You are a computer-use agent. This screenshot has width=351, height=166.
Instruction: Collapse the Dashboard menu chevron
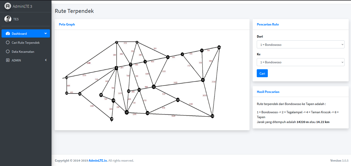coord(46,33)
